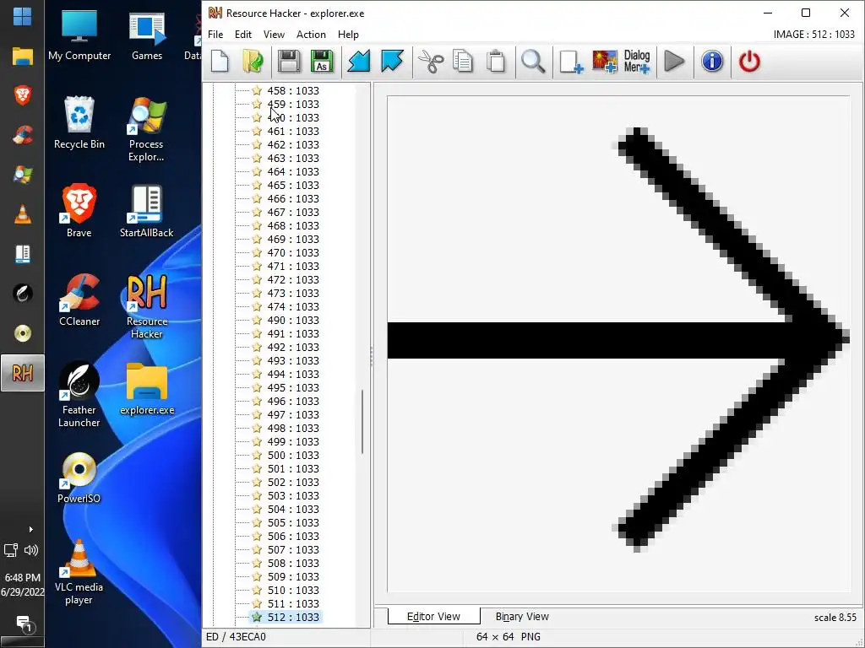Open the Recycle Bin desktop icon
This screenshot has width=865, height=648.
click(x=79, y=122)
